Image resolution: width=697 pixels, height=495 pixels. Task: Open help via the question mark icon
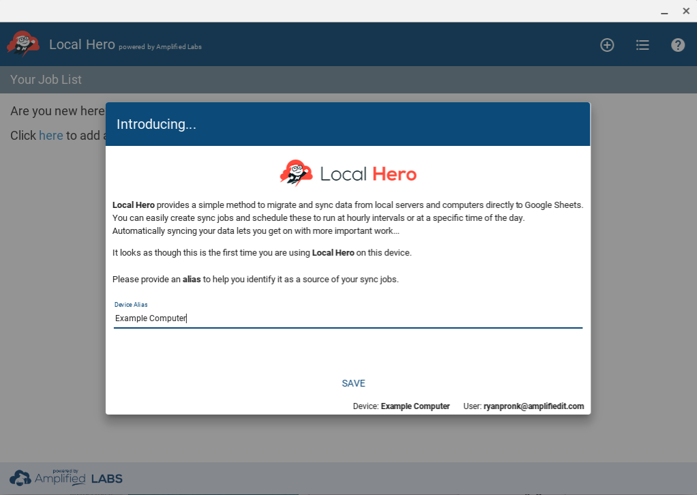point(678,45)
